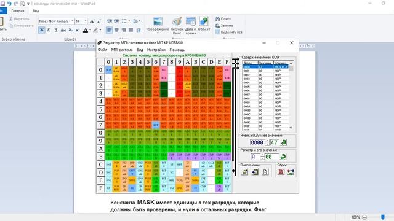Open the highlight color dropdown arrow
Image resolution: width=394 pixels, height=221 pixels.
(x=100, y=30)
